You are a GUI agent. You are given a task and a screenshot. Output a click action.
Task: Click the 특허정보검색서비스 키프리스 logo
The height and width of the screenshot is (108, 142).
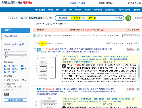point(17,3)
